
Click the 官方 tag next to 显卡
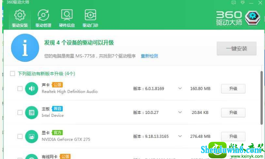pos(57,133)
